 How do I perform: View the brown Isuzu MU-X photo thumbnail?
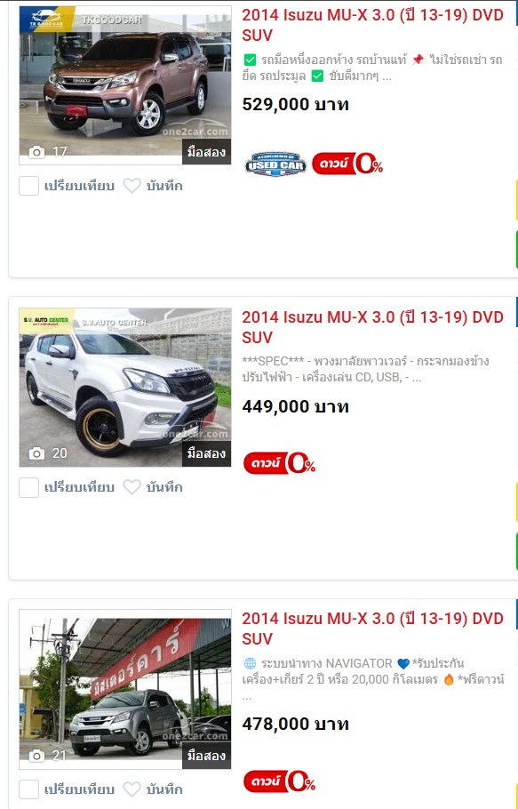pyautogui.click(x=125, y=85)
